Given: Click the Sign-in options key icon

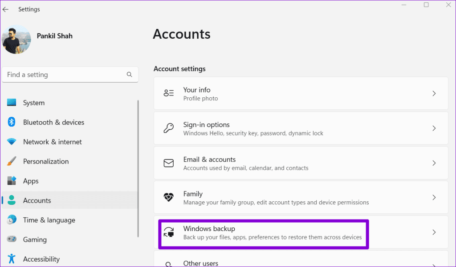Looking at the screenshot, I should pyautogui.click(x=169, y=128).
